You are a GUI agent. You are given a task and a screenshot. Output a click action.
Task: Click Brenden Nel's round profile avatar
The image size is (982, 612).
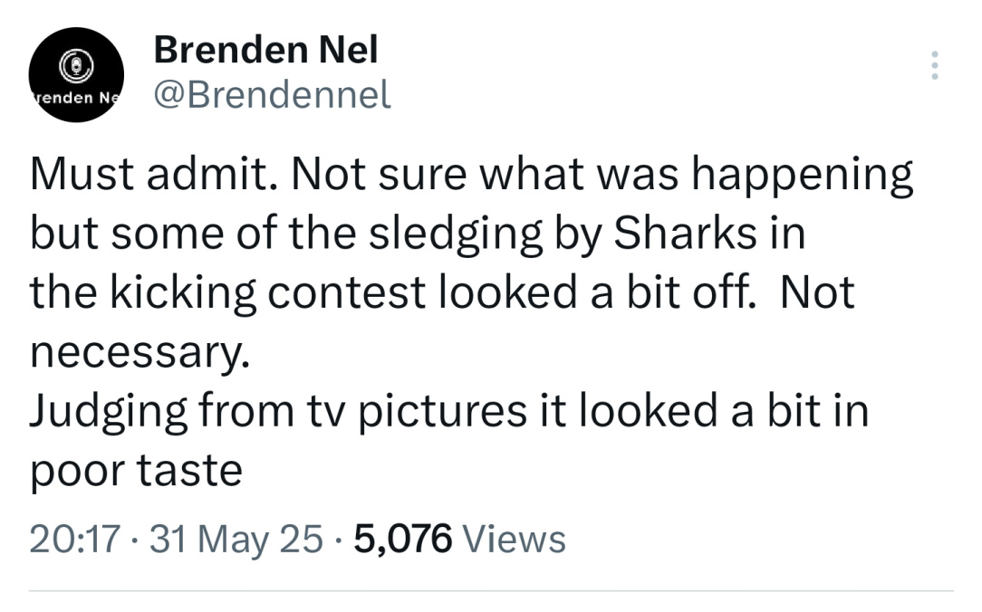point(76,74)
